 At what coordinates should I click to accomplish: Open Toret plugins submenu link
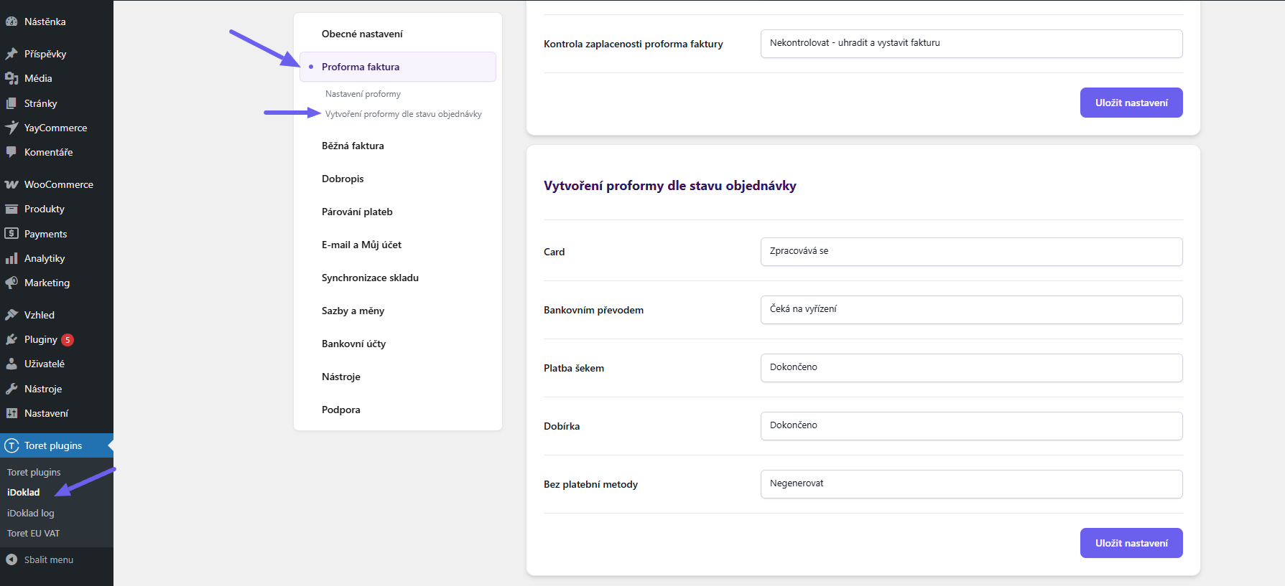[x=34, y=472]
